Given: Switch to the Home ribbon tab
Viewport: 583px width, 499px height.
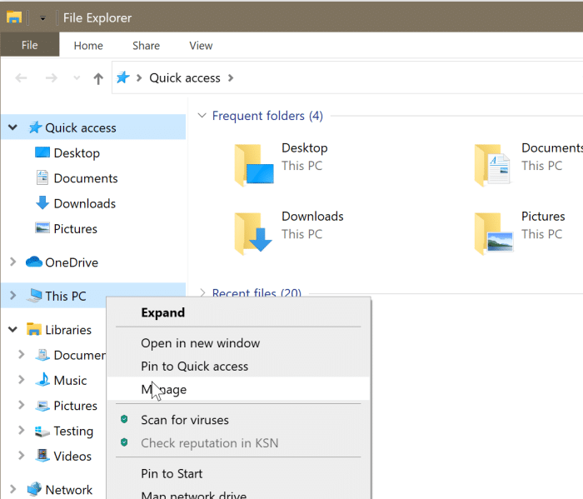Looking at the screenshot, I should (x=88, y=45).
